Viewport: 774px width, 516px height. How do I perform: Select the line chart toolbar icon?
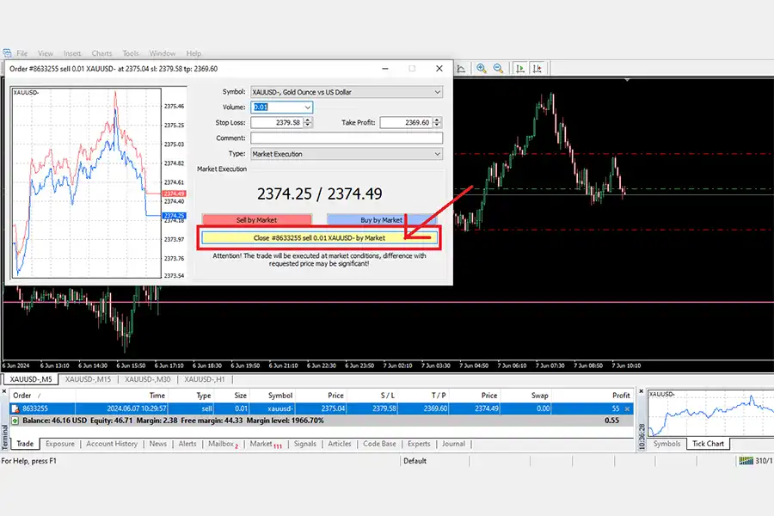461,69
